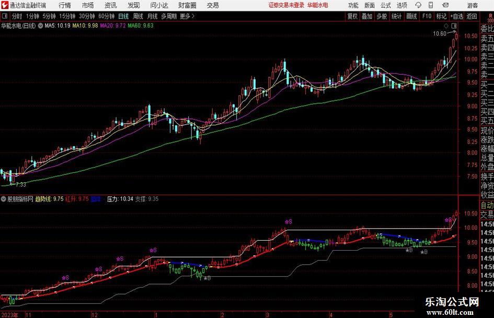Open the 行情 menu
The image size is (494, 318).
coord(65,5)
